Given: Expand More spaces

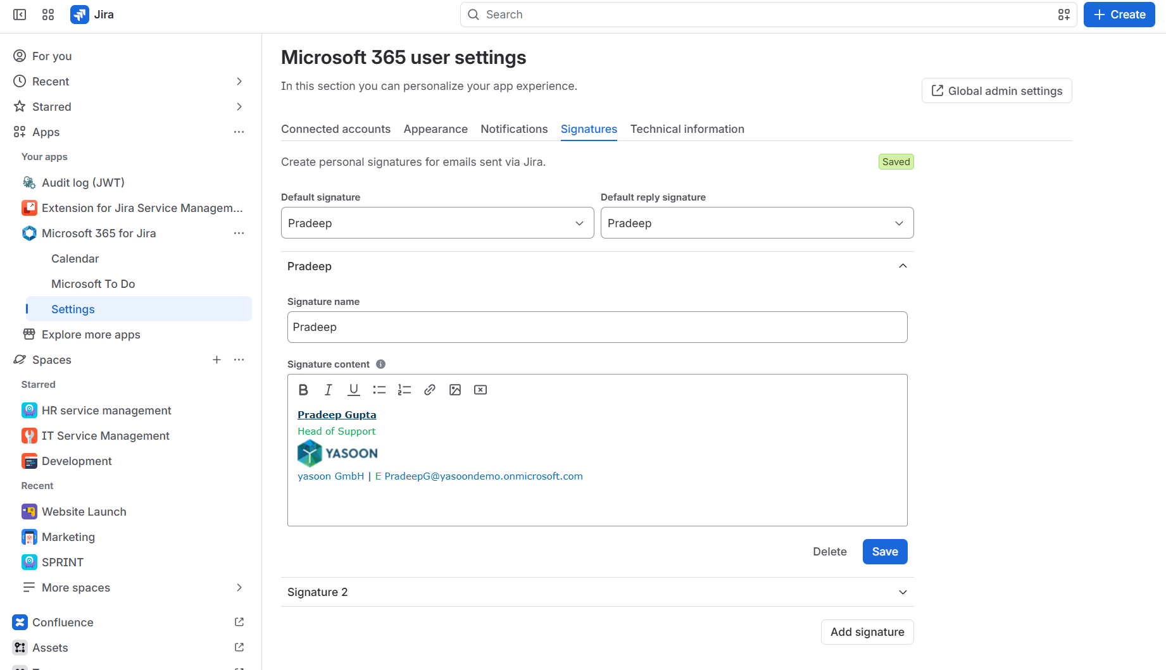Looking at the screenshot, I should click(x=133, y=588).
